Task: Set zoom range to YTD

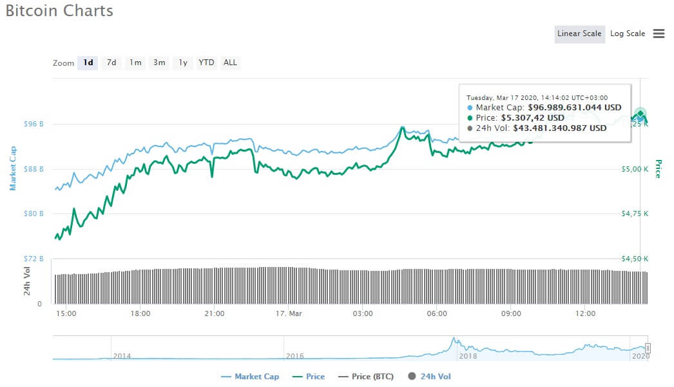Action: pyautogui.click(x=206, y=63)
